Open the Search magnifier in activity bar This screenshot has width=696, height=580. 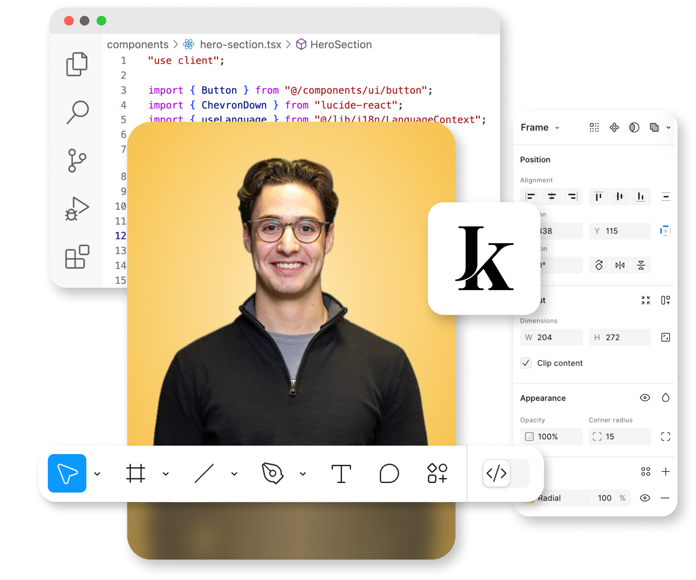click(77, 112)
